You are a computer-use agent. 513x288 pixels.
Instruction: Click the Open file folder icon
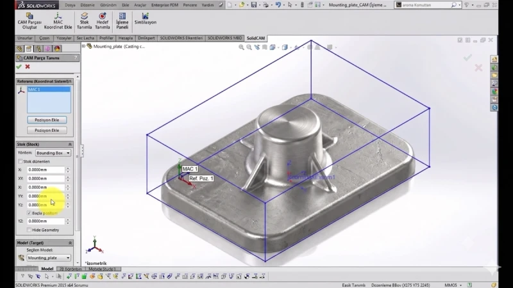click(242, 5)
